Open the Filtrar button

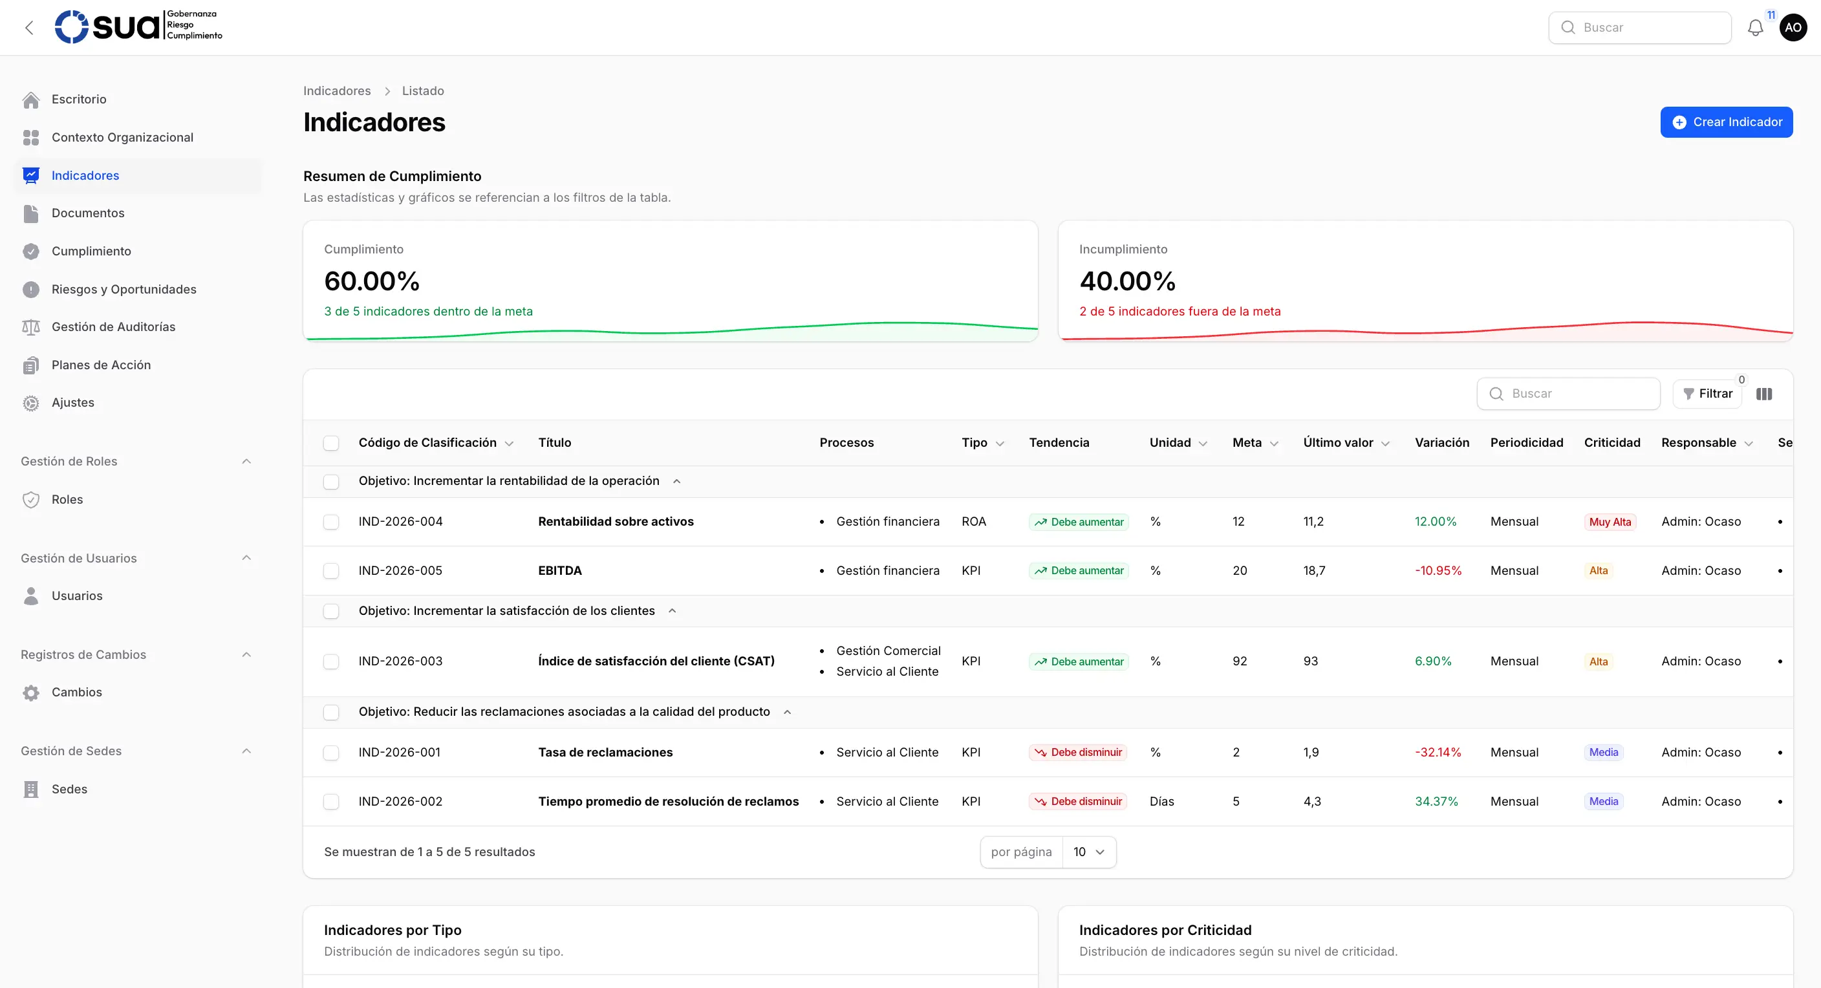coord(1707,394)
